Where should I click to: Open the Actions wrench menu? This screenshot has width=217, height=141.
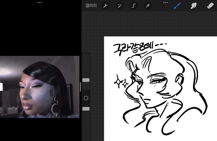coord(105,5)
